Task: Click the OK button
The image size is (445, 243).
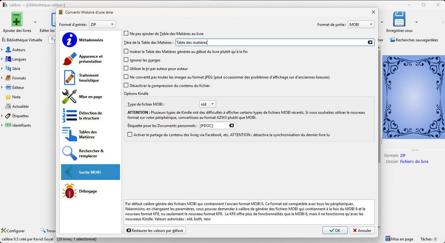Action: pyautogui.click(x=335, y=230)
